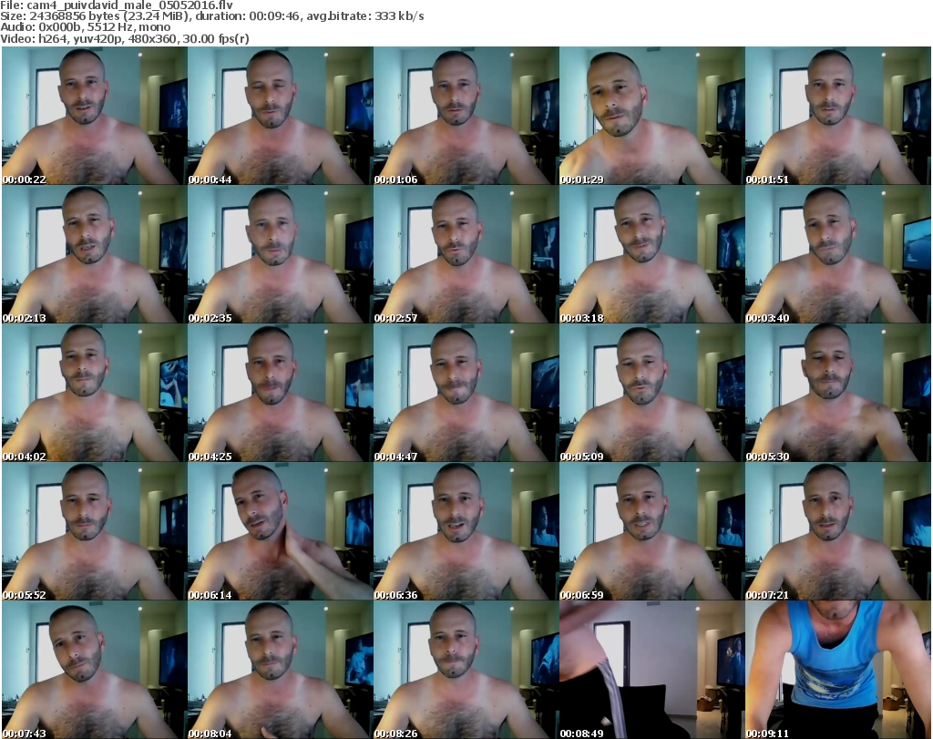
Task: Pick the frame at 00:05:30
Action: (x=838, y=393)
